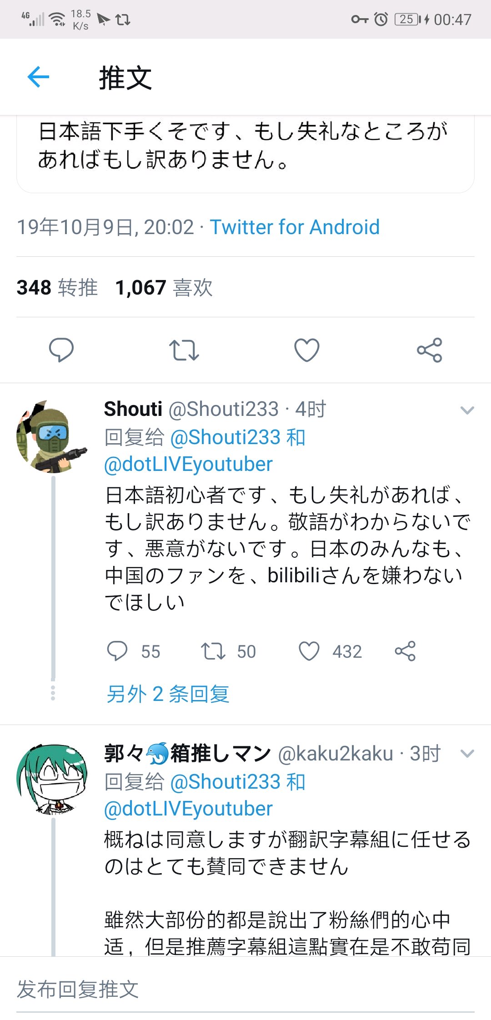Open reply on Shouti's tweet
Image resolution: width=491 pixels, height=1020 pixels.
tap(117, 651)
